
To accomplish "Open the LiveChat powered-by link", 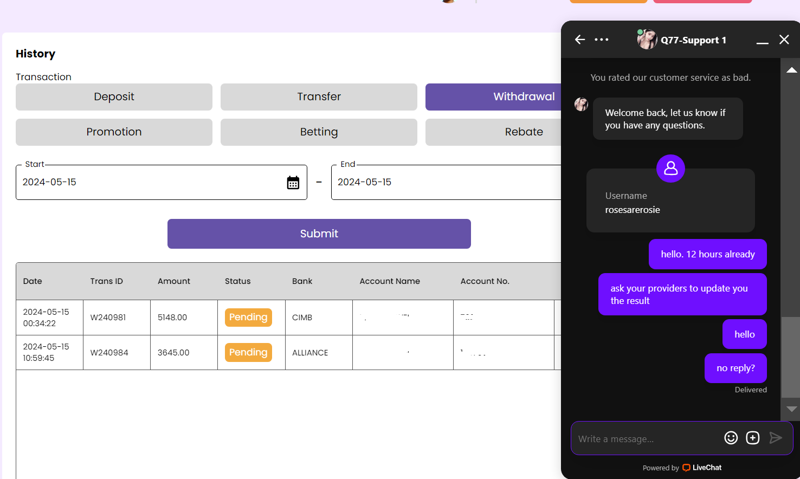I will [702, 468].
